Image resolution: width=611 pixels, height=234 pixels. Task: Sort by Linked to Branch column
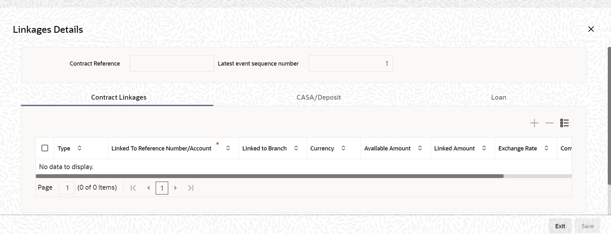pyautogui.click(x=296, y=148)
